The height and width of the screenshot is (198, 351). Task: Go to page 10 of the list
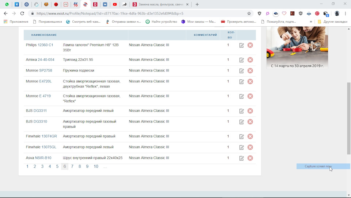(96, 166)
